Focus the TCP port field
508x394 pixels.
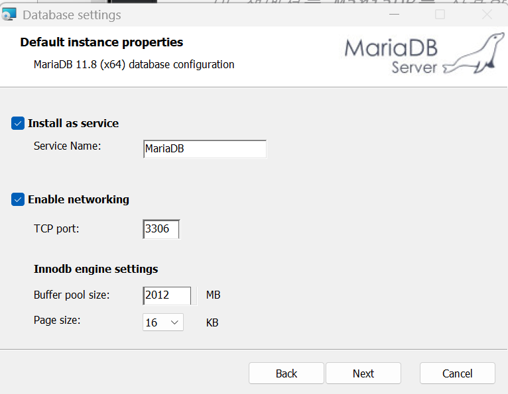click(161, 229)
